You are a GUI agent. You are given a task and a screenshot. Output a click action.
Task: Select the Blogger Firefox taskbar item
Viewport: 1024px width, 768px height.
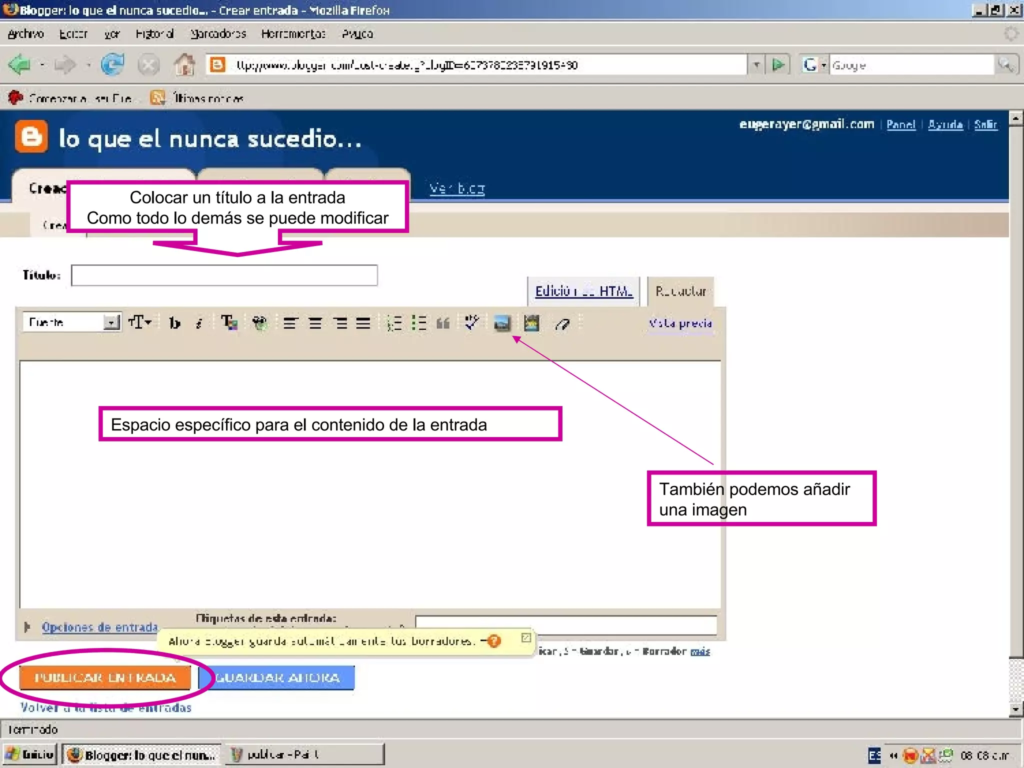point(141,754)
